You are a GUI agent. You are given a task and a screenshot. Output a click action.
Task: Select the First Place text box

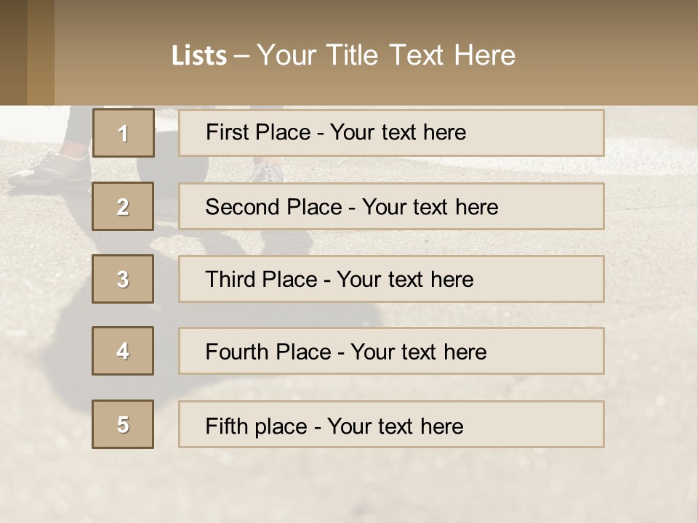pyautogui.click(x=391, y=133)
